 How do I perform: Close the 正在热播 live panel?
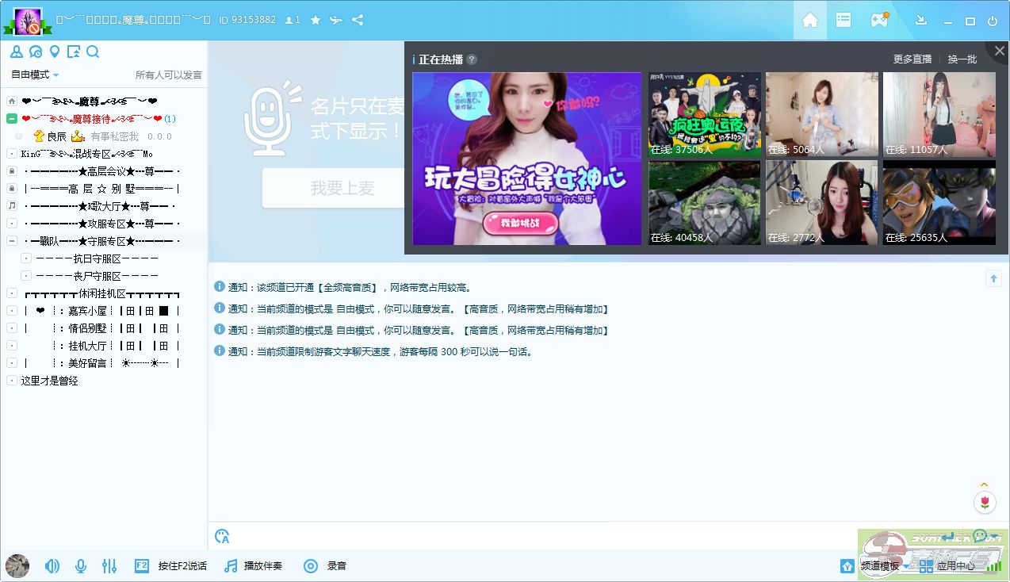pyautogui.click(x=1000, y=51)
